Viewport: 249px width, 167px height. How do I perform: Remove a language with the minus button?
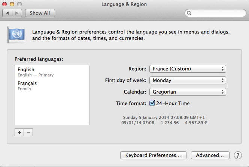pyautogui.click(x=28, y=132)
